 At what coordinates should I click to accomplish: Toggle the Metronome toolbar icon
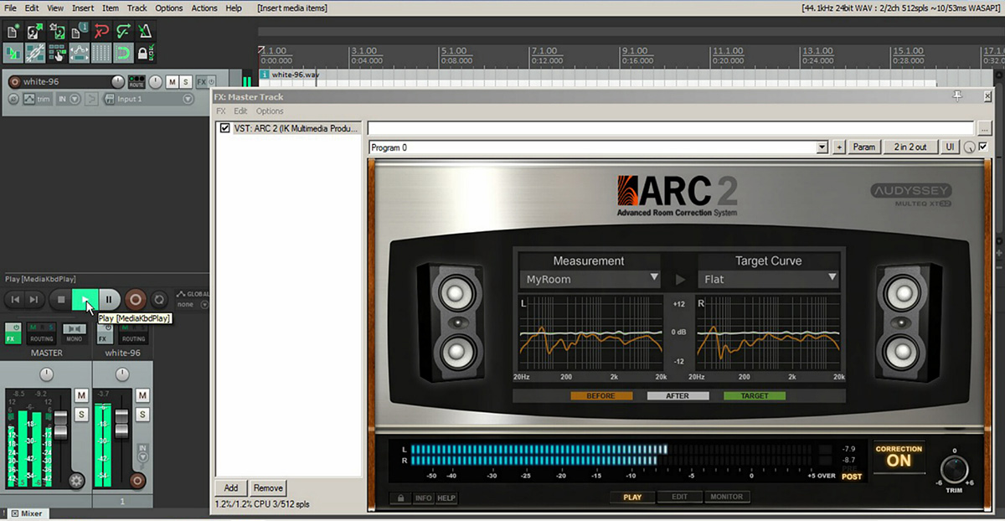[146, 33]
